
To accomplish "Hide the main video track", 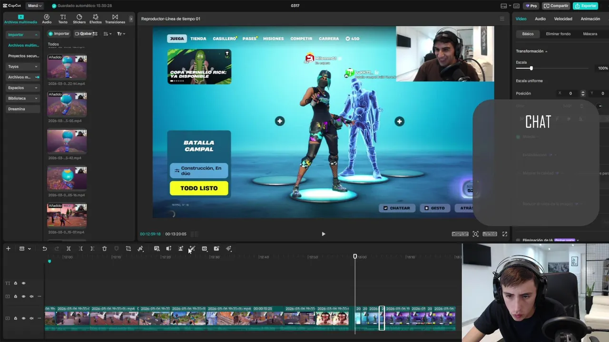I will (x=23, y=318).
